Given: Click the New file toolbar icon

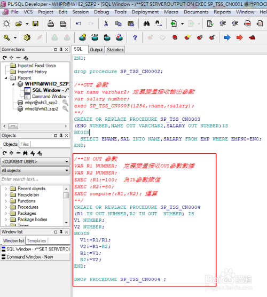Looking at the screenshot, I should pos(6,24).
